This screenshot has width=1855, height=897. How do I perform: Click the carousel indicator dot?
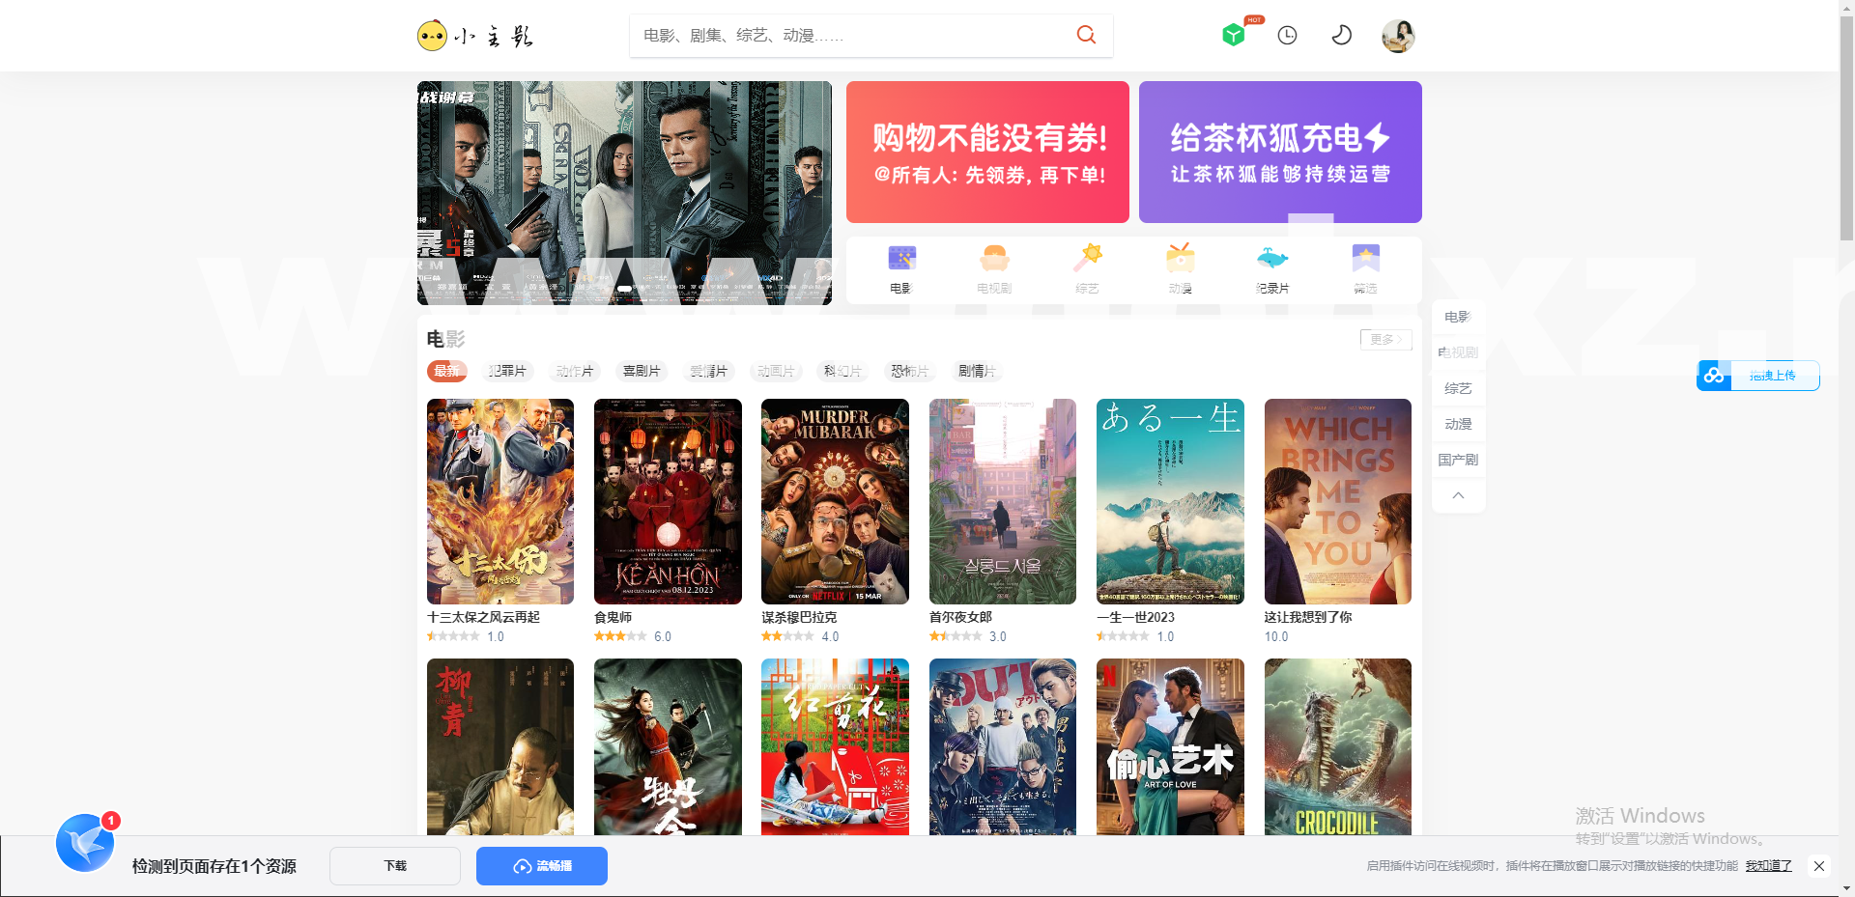point(624,288)
